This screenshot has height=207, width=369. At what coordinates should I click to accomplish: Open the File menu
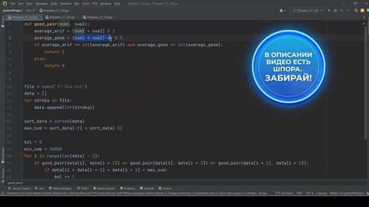[13, 3]
